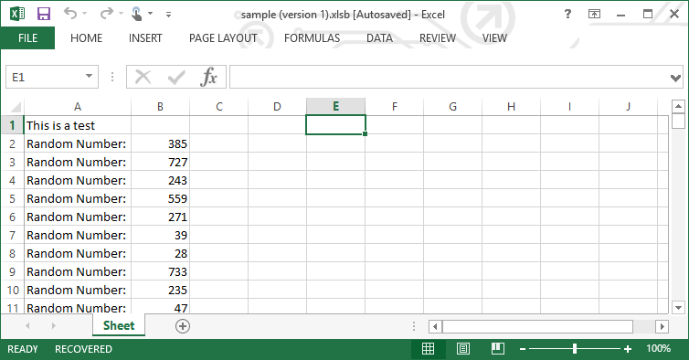Click the Excel application icon

point(17,14)
